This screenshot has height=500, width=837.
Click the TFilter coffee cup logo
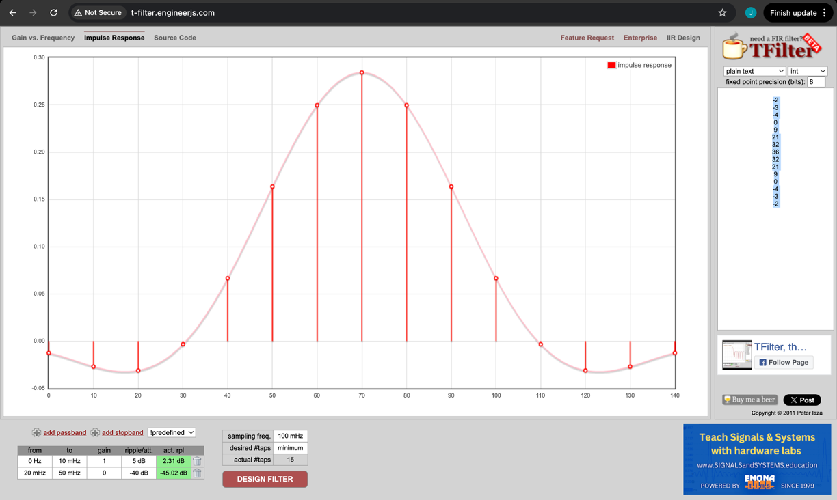coord(735,47)
